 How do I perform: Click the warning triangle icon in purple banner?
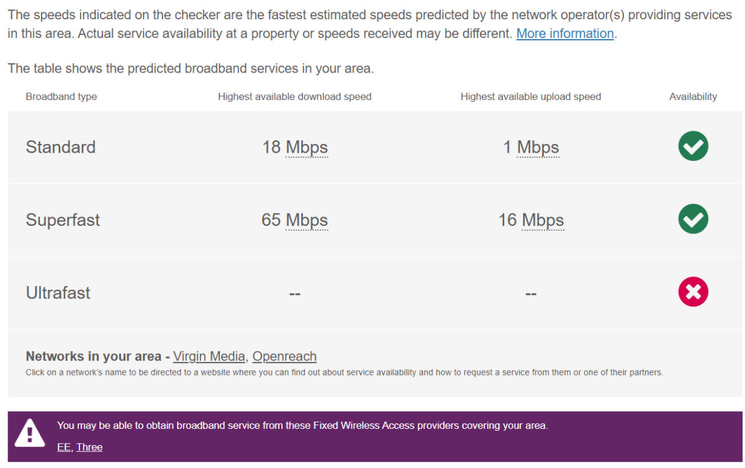(x=30, y=433)
